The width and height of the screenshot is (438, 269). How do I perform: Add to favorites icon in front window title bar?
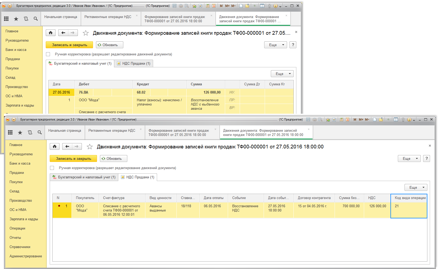(328, 120)
